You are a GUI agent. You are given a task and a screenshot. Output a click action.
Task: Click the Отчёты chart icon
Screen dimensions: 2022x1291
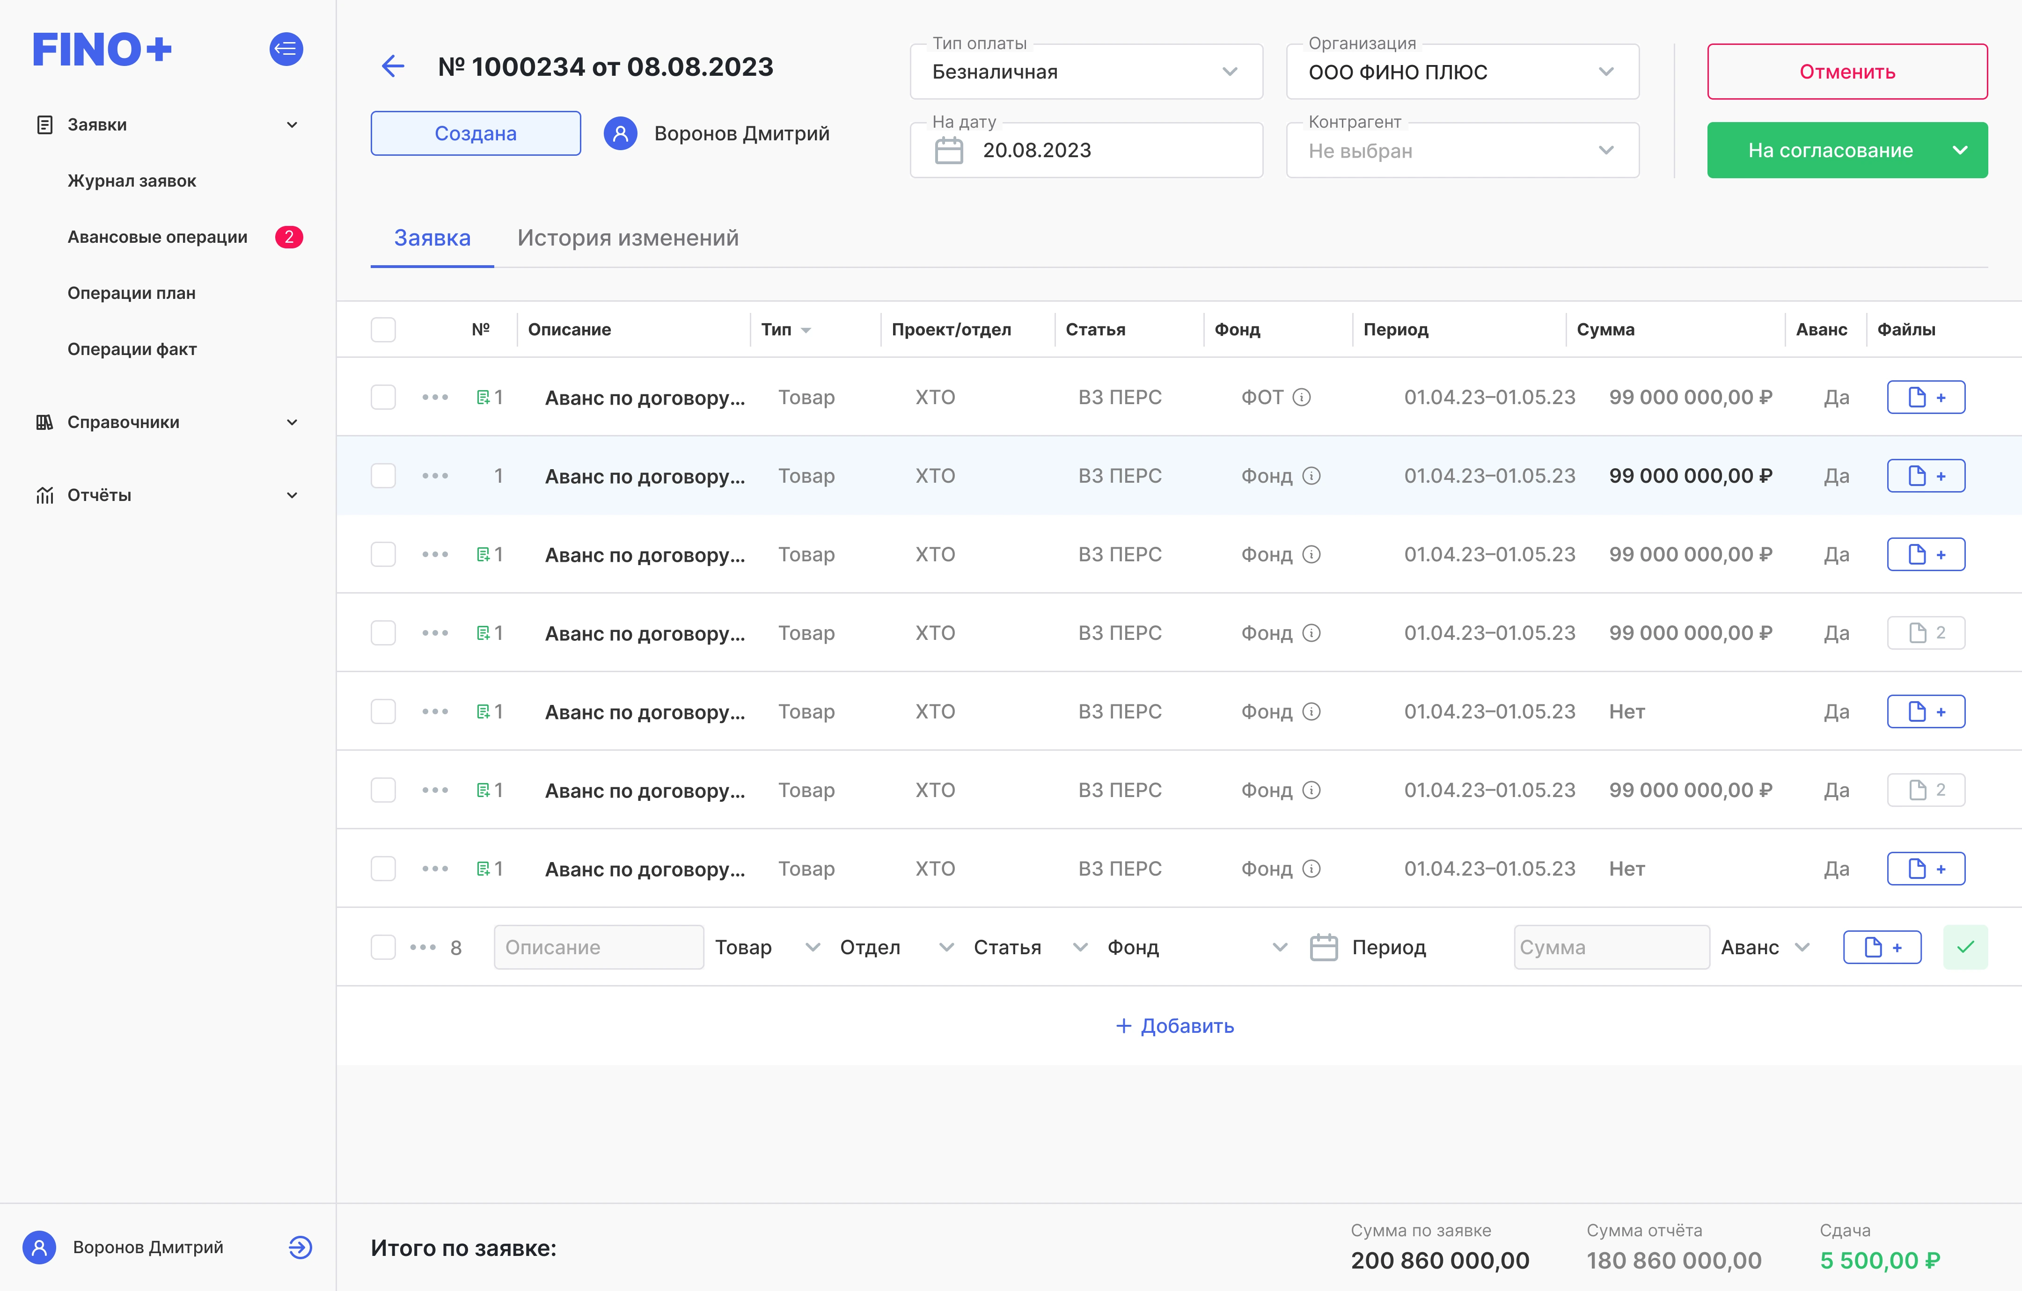[x=44, y=495]
